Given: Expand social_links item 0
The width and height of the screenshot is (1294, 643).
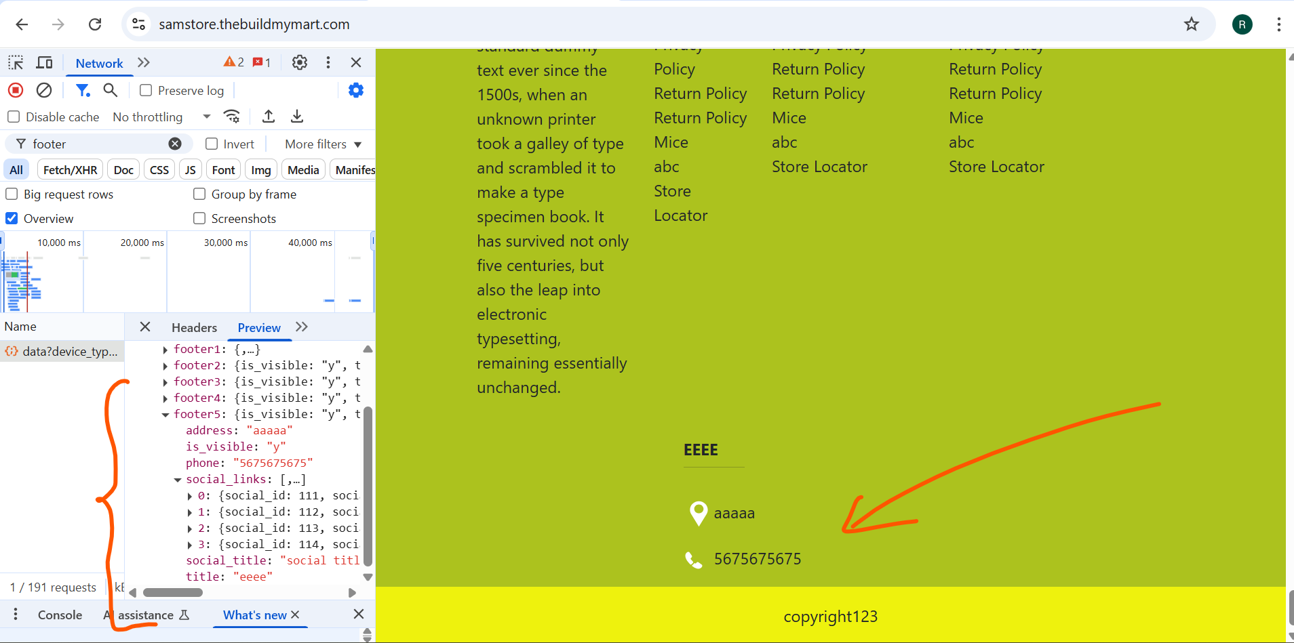Looking at the screenshot, I should (190, 496).
